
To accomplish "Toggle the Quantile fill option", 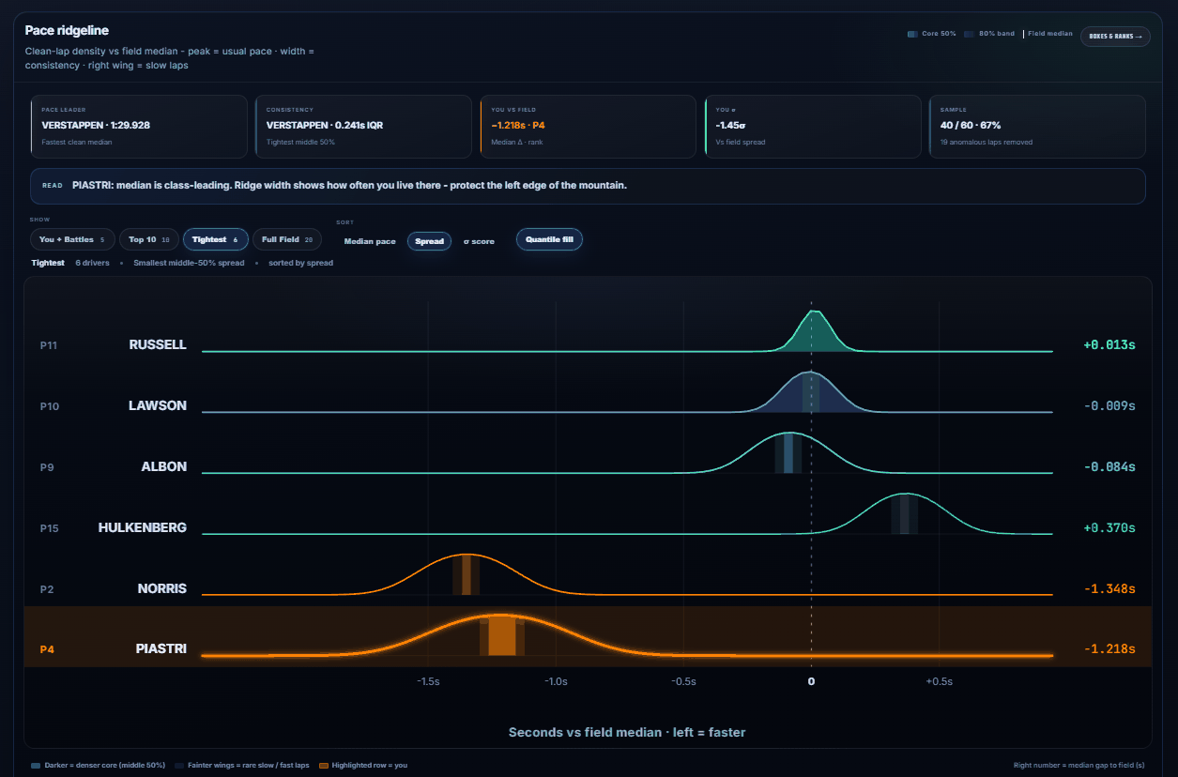I will click(549, 239).
